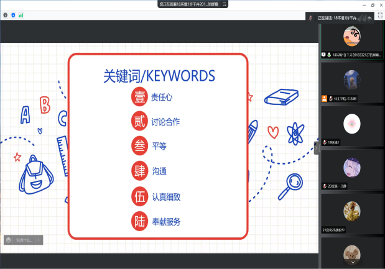Click the meeting info icon

click(x=6, y=15)
